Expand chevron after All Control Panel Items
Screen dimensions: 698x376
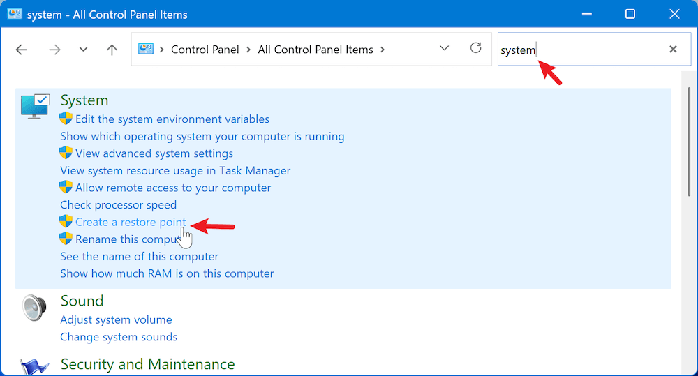pos(383,50)
